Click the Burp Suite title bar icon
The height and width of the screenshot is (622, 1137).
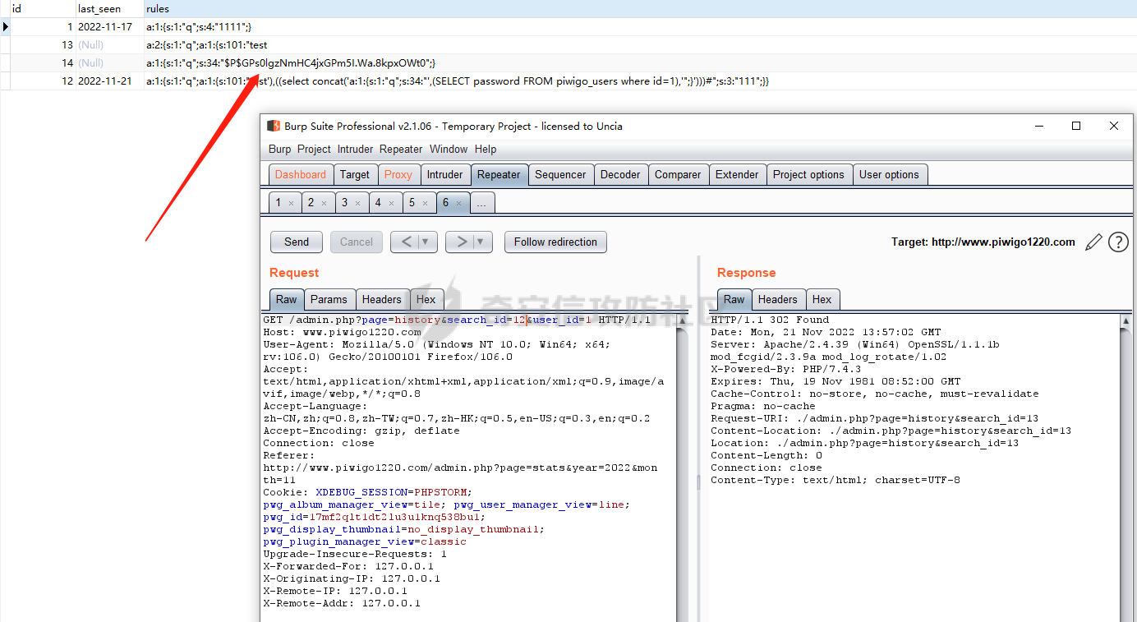(274, 126)
